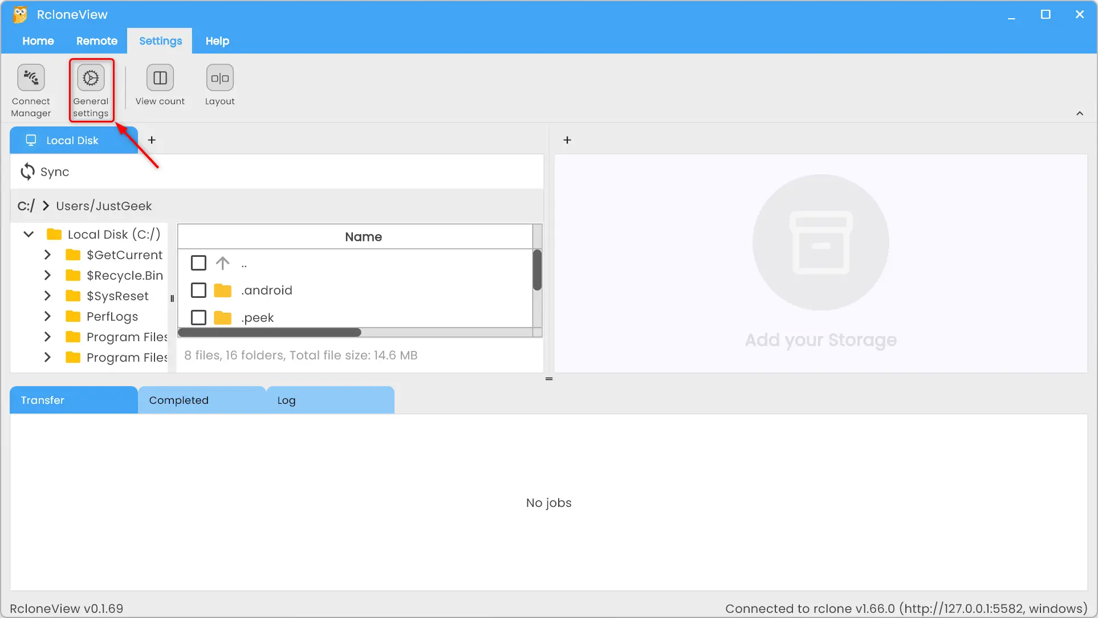Expand the first Program Files folder

click(x=47, y=337)
